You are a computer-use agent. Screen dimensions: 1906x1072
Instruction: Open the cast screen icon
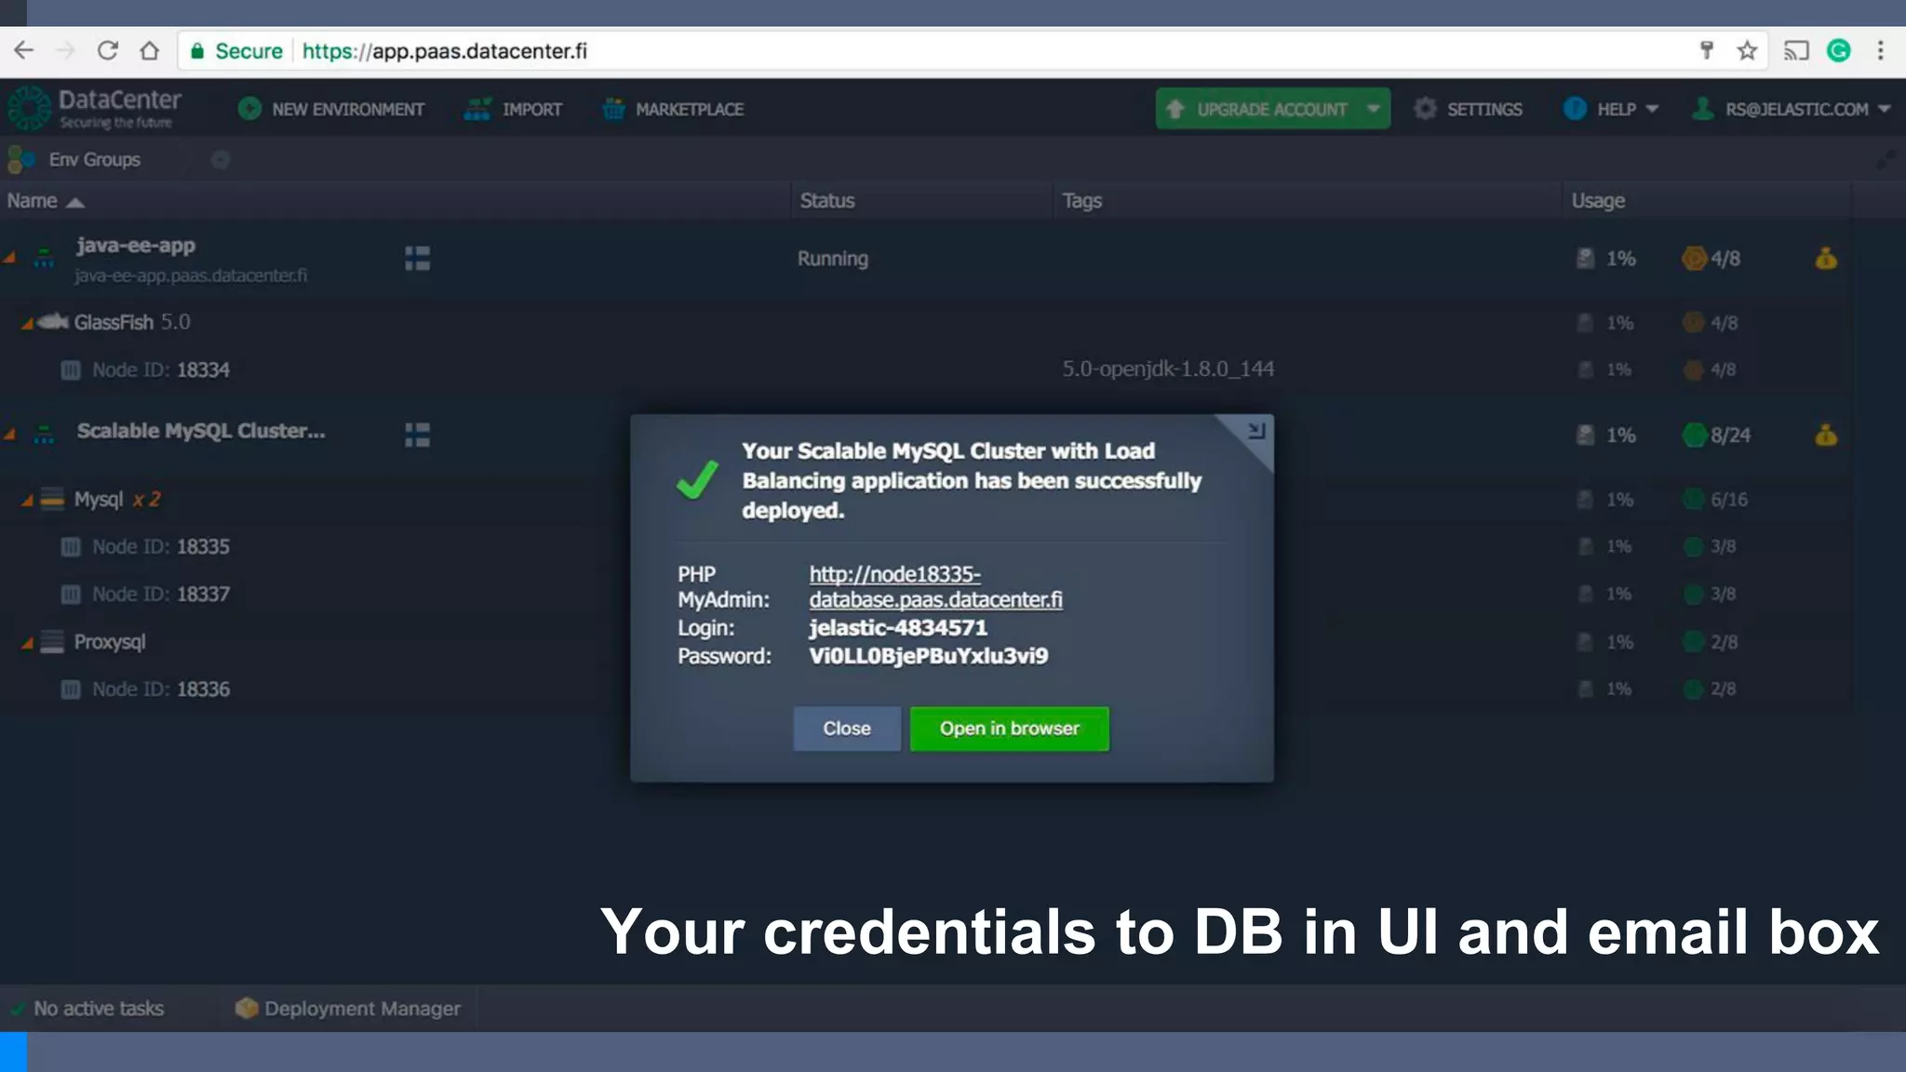(1795, 51)
